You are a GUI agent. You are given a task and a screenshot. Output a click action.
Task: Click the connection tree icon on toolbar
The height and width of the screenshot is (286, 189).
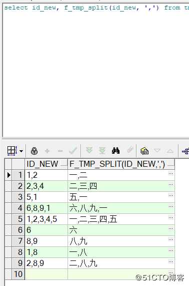pos(185,151)
